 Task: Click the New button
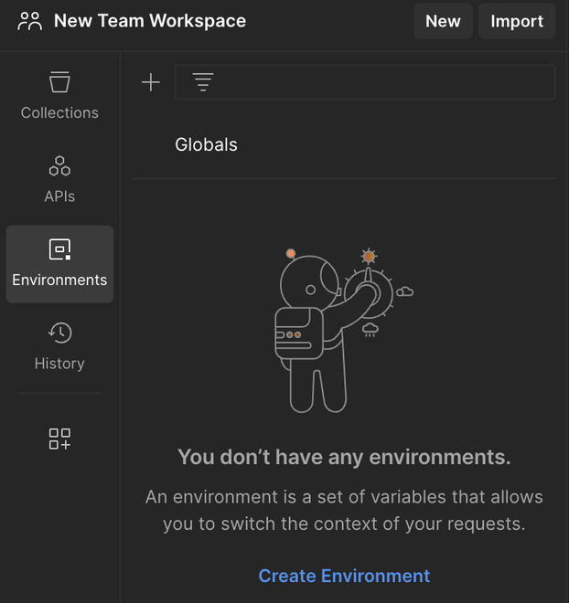[443, 21]
